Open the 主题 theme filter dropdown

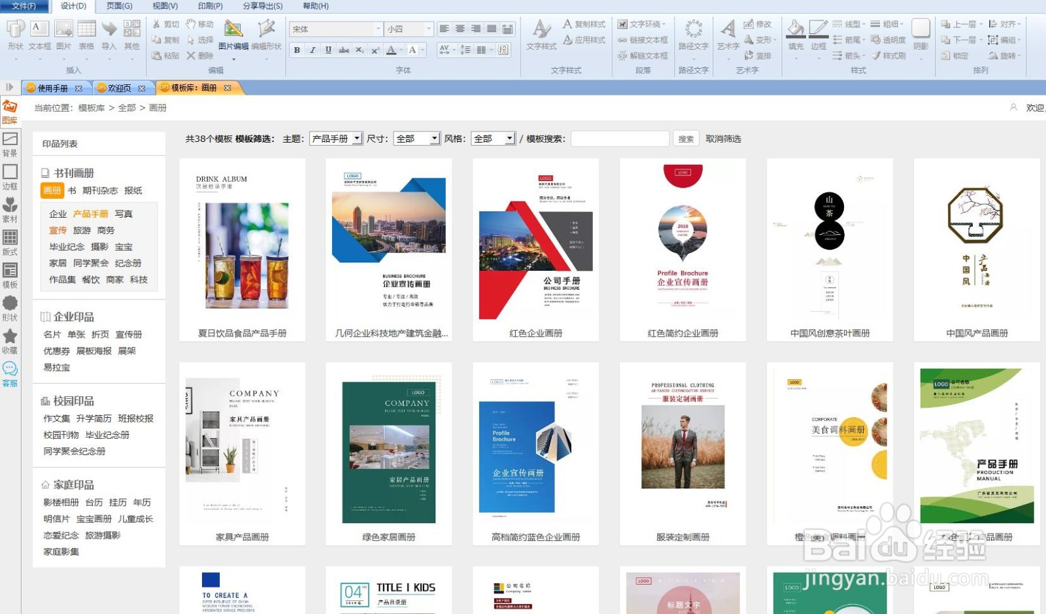336,139
